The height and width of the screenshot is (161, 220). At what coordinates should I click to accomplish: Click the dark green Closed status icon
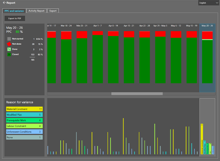pyautogui.click(x=9, y=54)
